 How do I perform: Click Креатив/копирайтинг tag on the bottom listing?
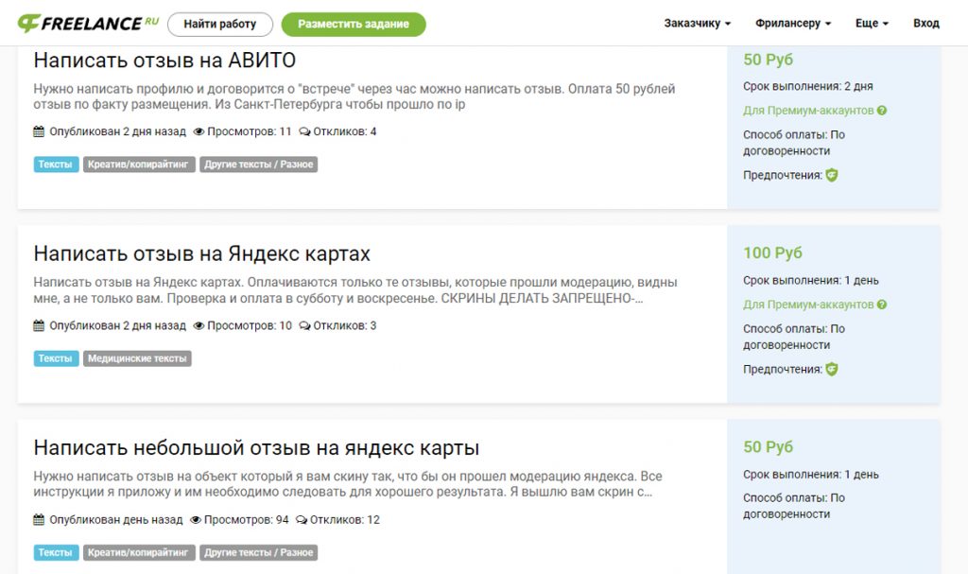139,552
